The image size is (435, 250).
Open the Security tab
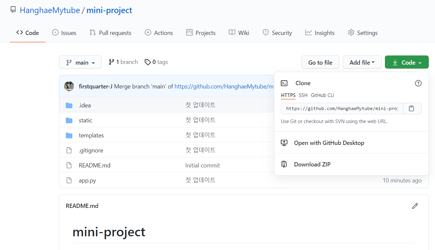pyautogui.click(x=277, y=33)
